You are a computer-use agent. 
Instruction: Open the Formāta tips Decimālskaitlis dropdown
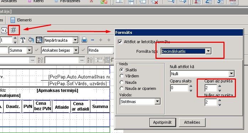point(209,51)
